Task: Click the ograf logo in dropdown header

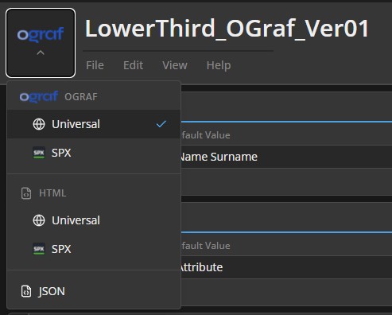Action: click(39, 96)
